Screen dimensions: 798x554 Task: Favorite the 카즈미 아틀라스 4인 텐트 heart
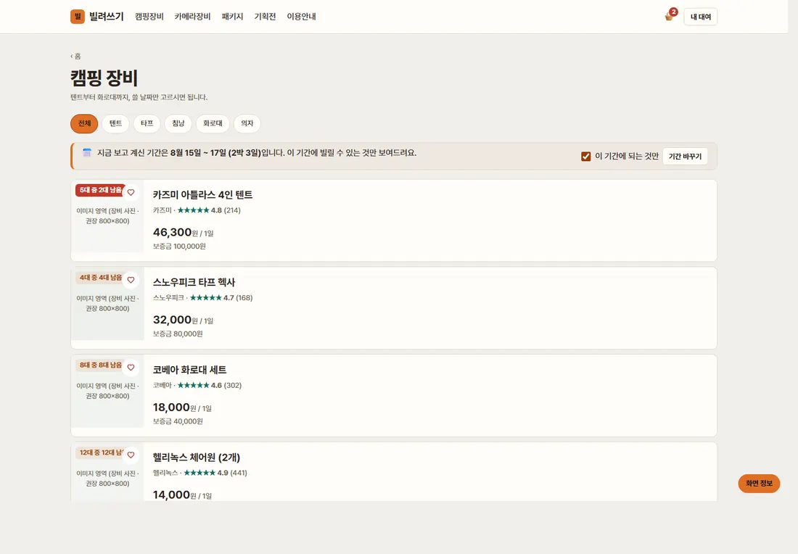coord(131,192)
